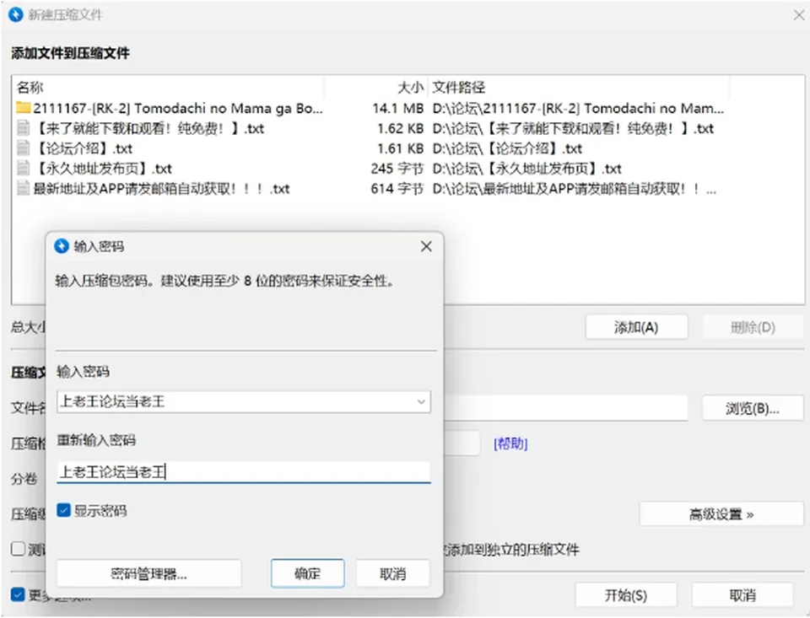Click the path D:\论坛\【论坛介绍】.txt

pyautogui.click(x=507, y=148)
